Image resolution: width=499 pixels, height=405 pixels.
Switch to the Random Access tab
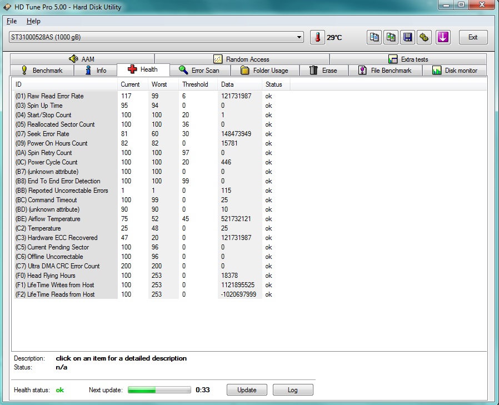(242, 59)
